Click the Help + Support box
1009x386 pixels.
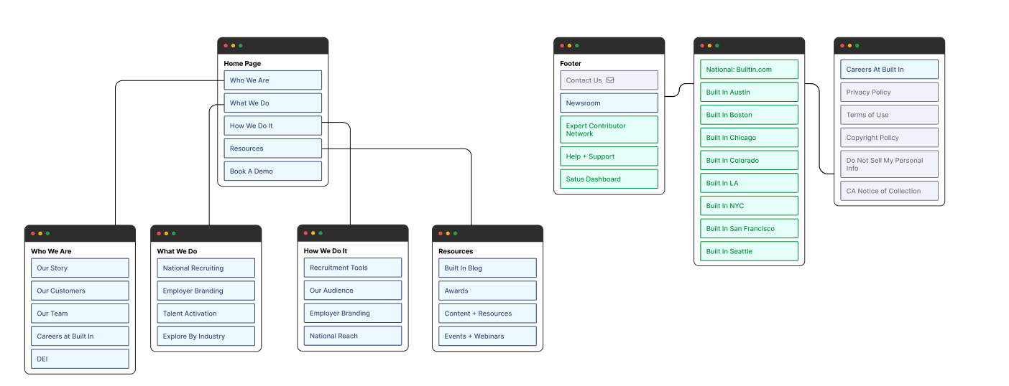click(x=609, y=156)
